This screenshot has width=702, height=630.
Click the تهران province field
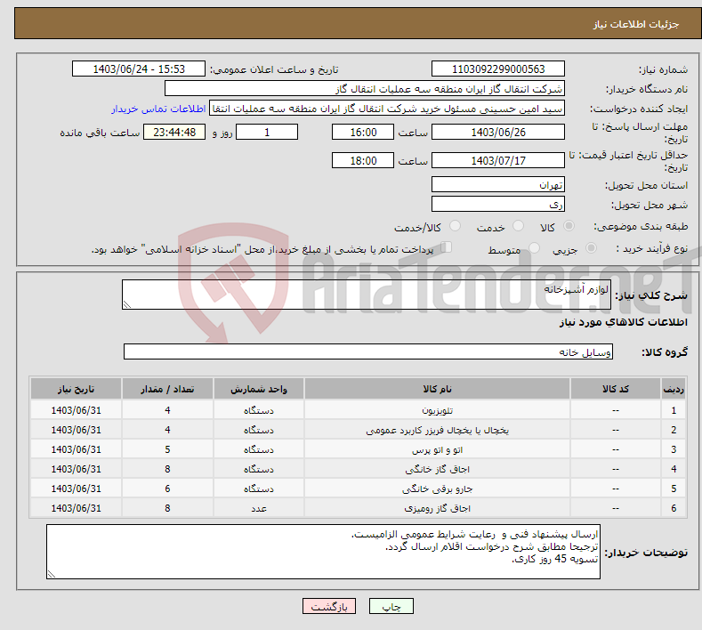click(498, 184)
